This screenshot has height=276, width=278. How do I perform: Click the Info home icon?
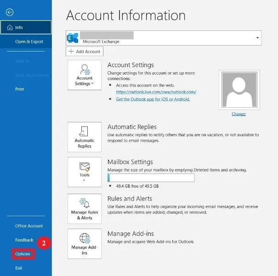pos(9,28)
